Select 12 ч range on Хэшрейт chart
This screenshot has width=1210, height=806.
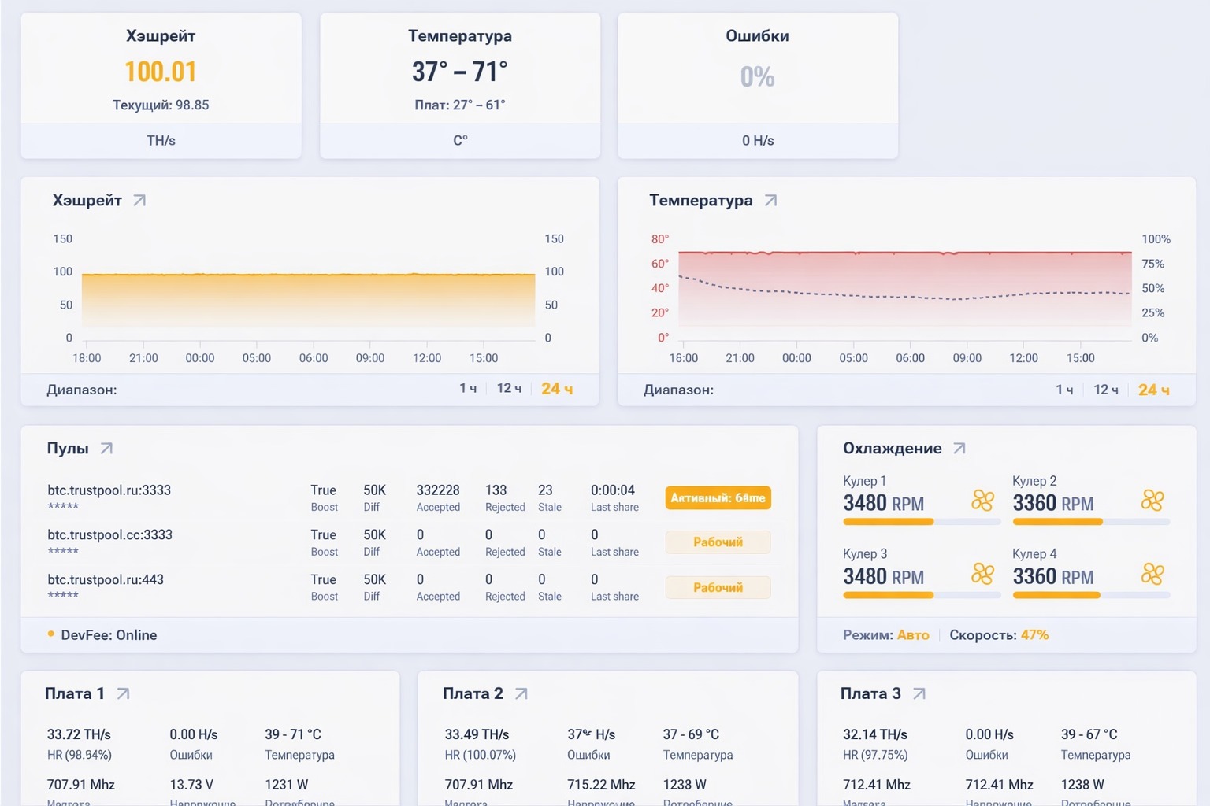point(509,389)
